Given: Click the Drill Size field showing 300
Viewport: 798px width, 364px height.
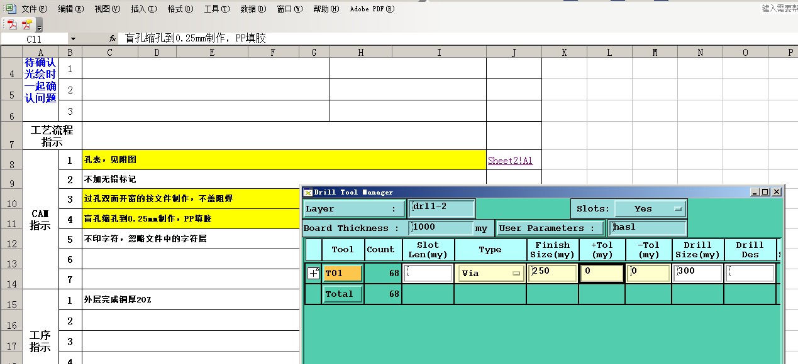Looking at the screenshot, I should tap(697, 273).
